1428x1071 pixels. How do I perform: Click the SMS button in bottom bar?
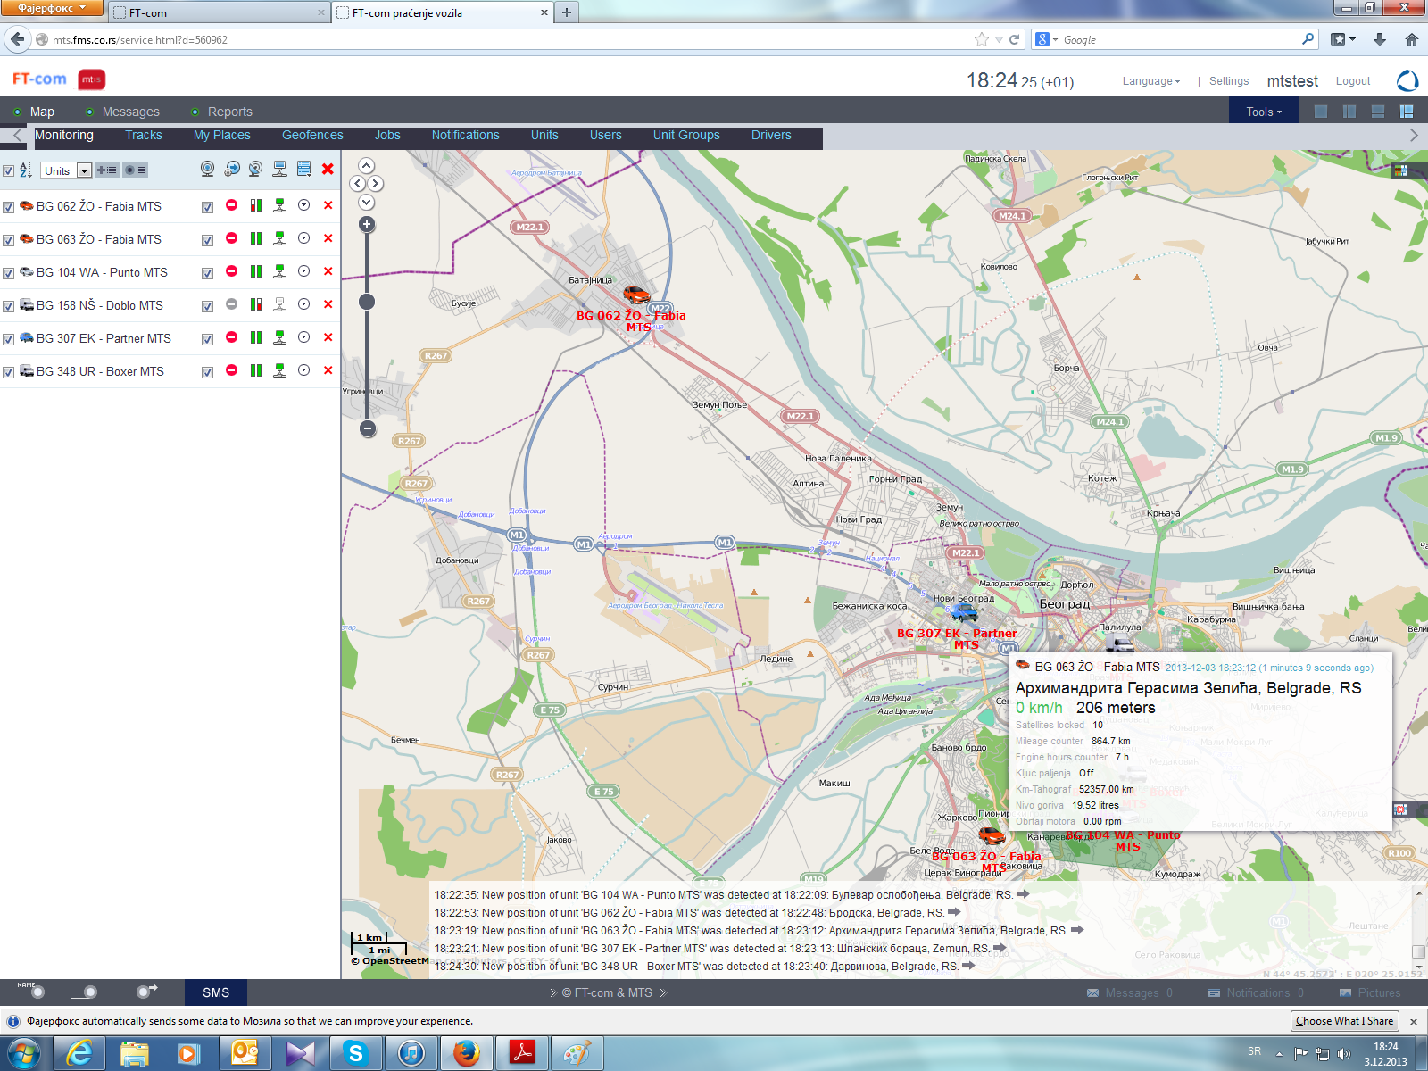point(216,992)
